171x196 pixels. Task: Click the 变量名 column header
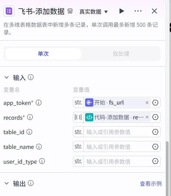pos(11,90)
